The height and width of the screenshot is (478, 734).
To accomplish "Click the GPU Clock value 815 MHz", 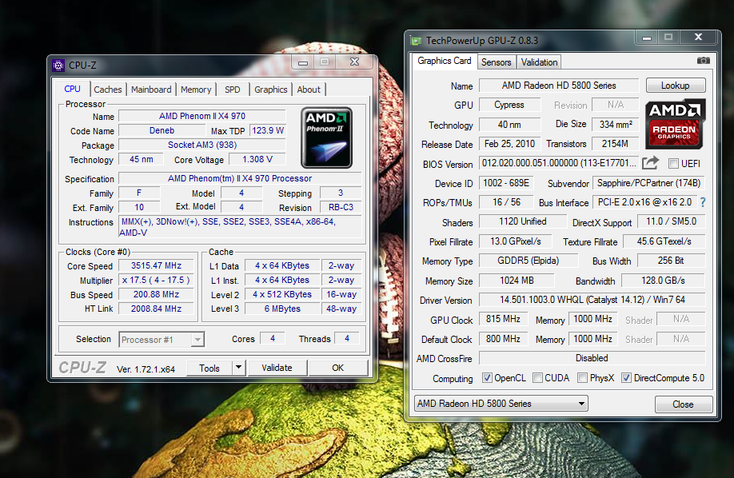I will point(503,319).
